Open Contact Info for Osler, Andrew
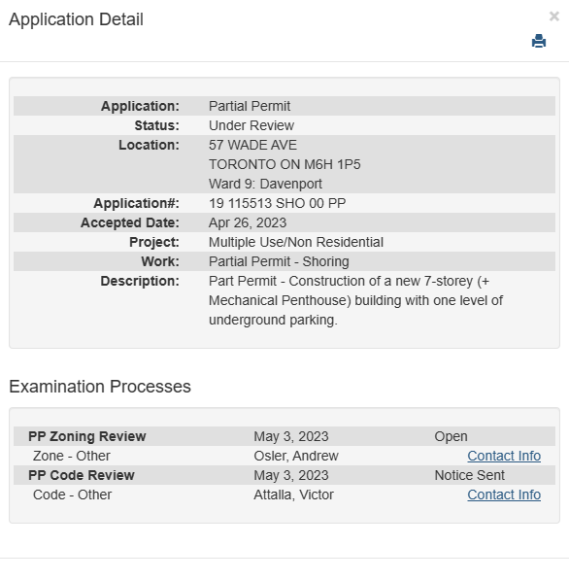Image resolution: width=569 pixels, height=580 pixels. (504, 456)
